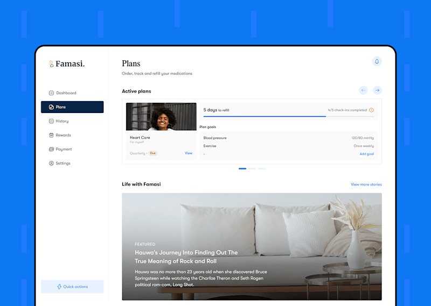The height and width of the screenshot is (306, 431).
Task: Click the check-ins warning info icon
Action: point(371,110)
